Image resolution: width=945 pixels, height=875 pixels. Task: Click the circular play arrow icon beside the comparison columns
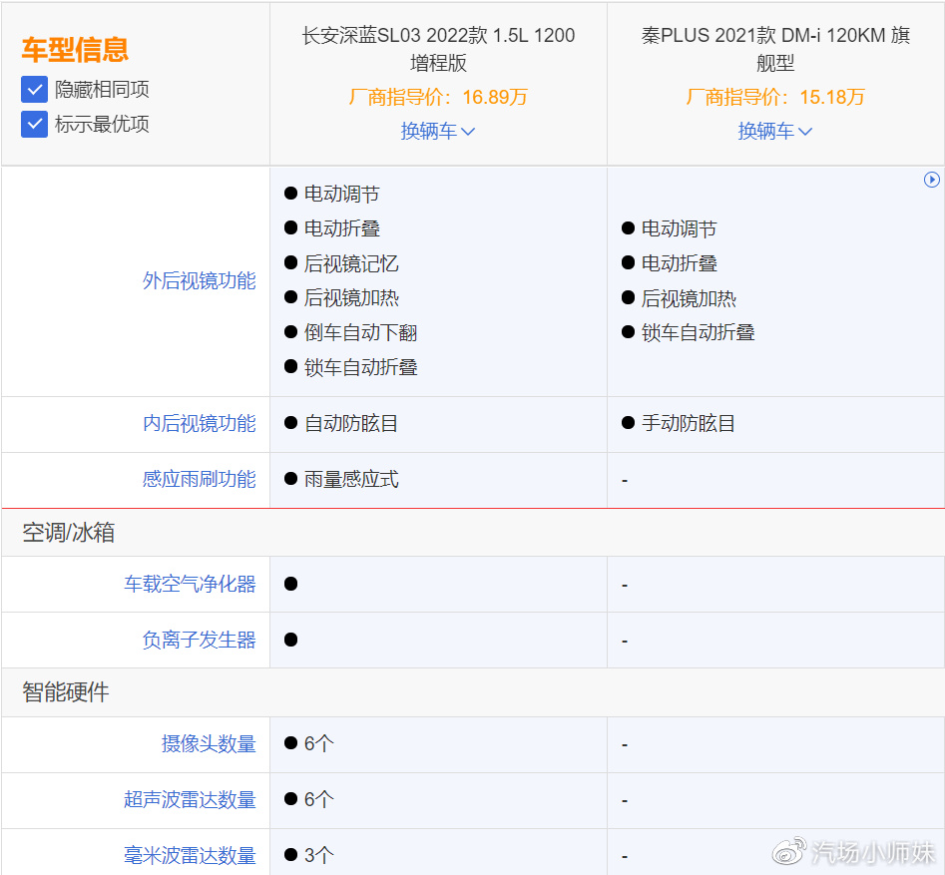tap(931, 180)
